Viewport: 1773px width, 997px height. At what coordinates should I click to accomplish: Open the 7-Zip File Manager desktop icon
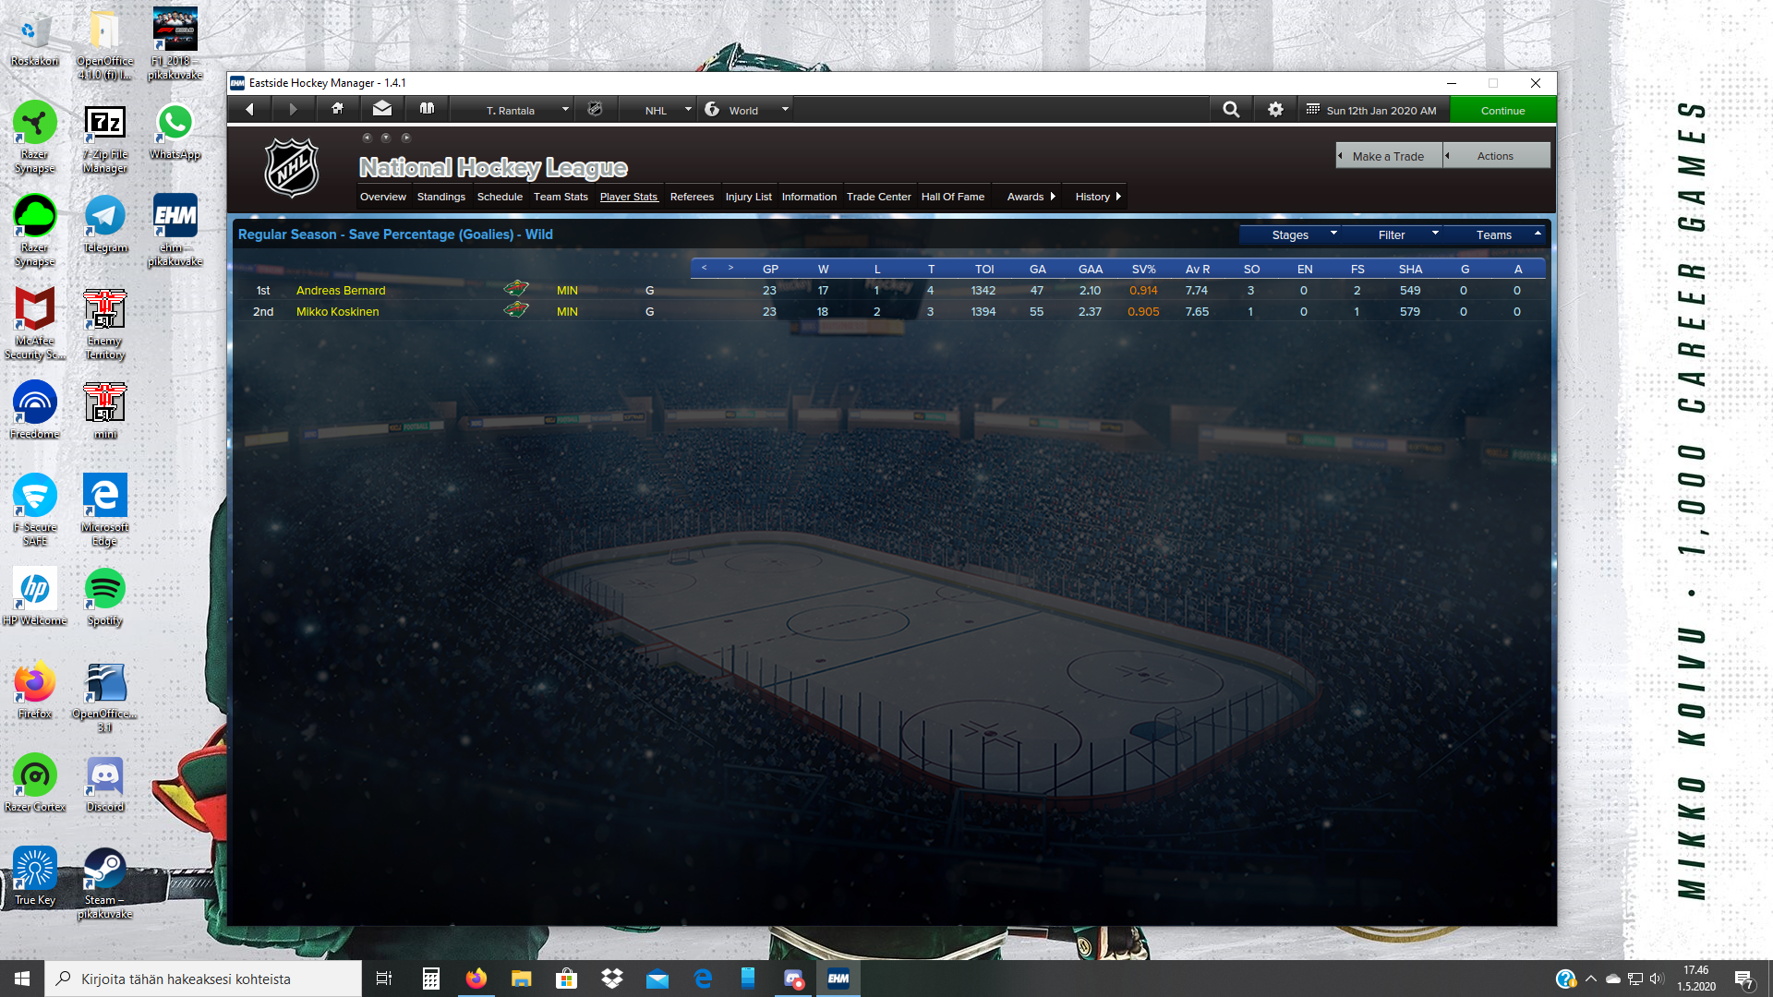pyautogui.click(x=105, y=137)
